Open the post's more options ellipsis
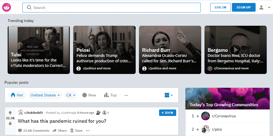The image size is (273, 136). point(88,131)
